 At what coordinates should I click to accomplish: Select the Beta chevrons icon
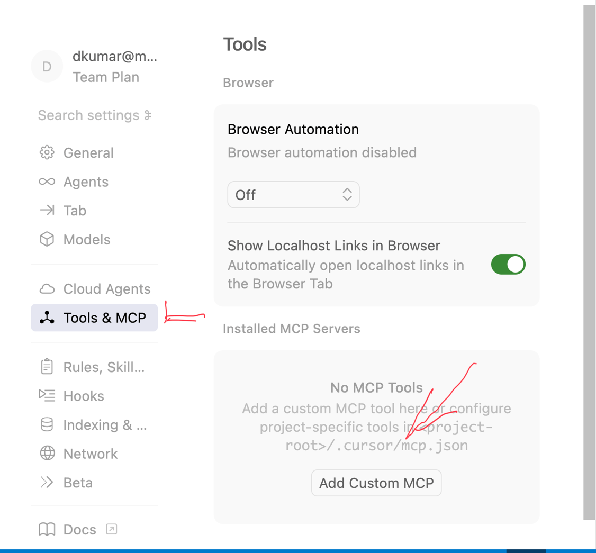coord(47,482)
